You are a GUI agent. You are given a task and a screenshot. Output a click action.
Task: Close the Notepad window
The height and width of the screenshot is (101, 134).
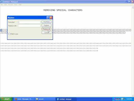click(133, 2)
